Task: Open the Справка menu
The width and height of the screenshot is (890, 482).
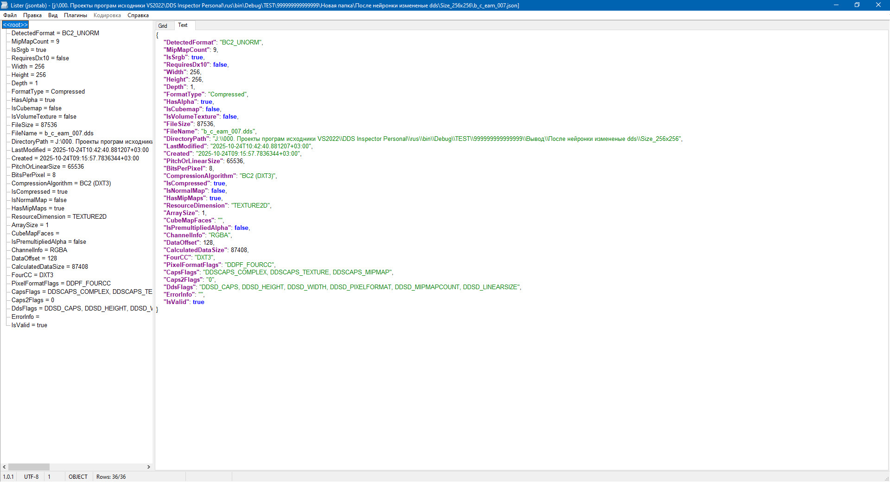Action: click(138, 15)
